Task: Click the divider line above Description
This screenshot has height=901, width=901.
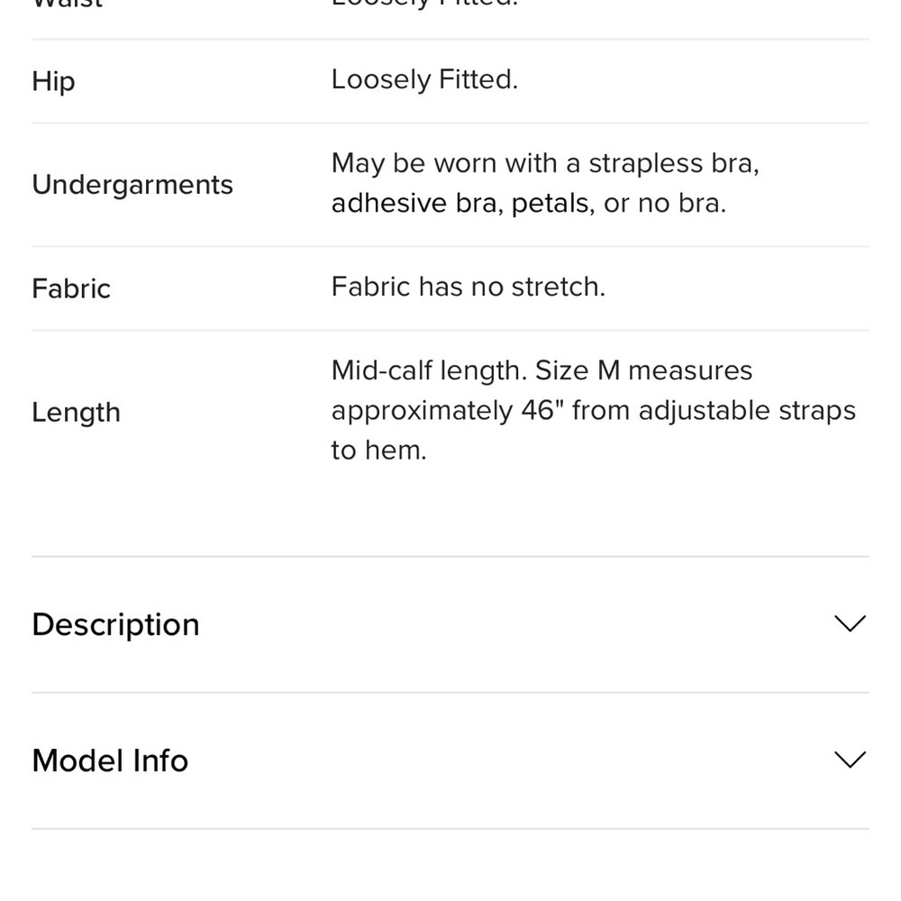Action: [450, 556]
